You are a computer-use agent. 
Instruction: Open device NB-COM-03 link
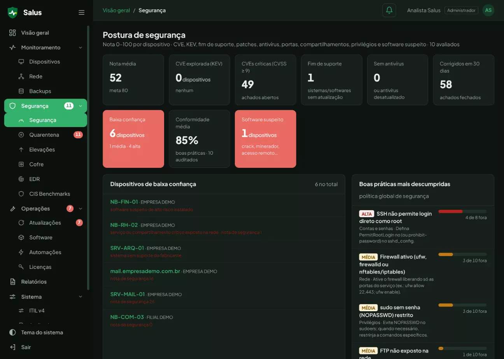[127, 317]
